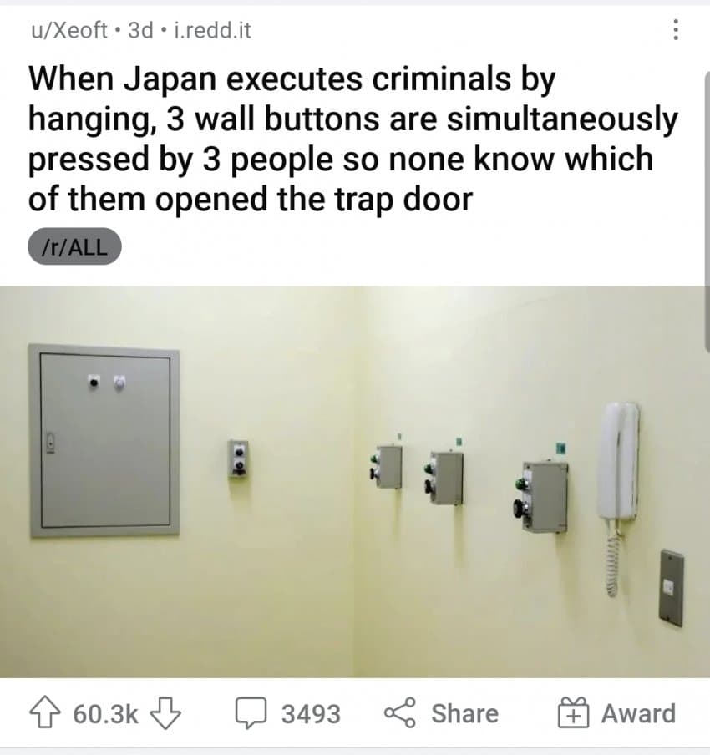Click the scrollbar handle at right edge
710x755 pixels.
[x=707, y=212]
